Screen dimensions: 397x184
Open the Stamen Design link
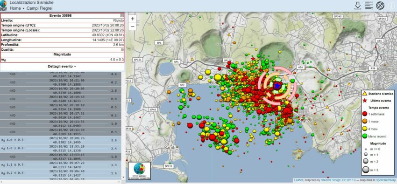331,180
